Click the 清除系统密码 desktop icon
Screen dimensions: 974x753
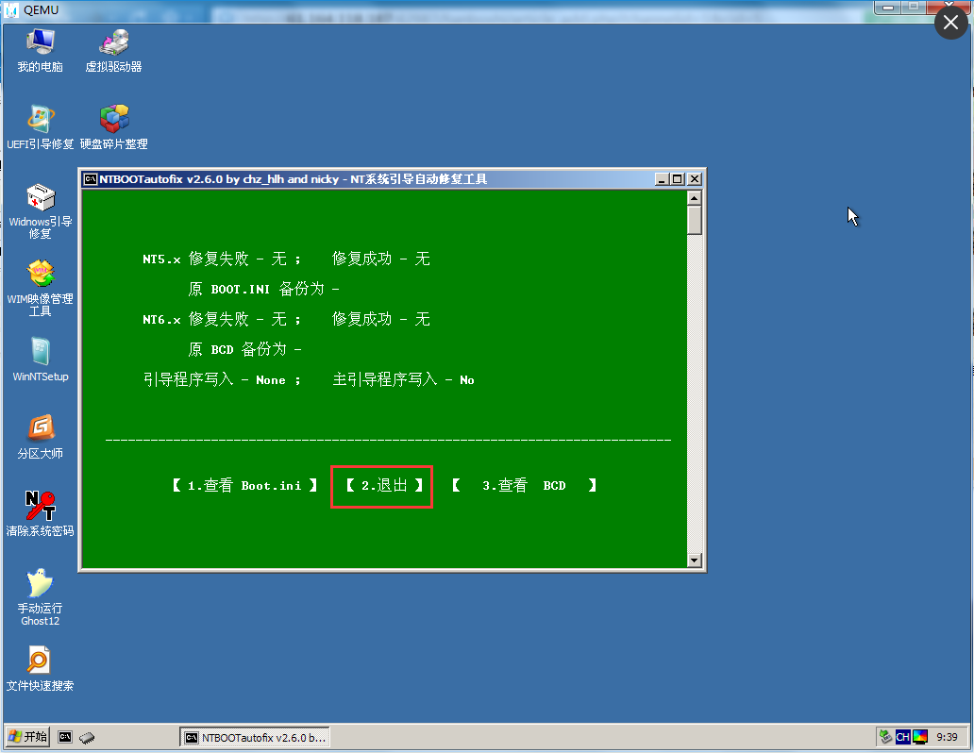point(40,508)
